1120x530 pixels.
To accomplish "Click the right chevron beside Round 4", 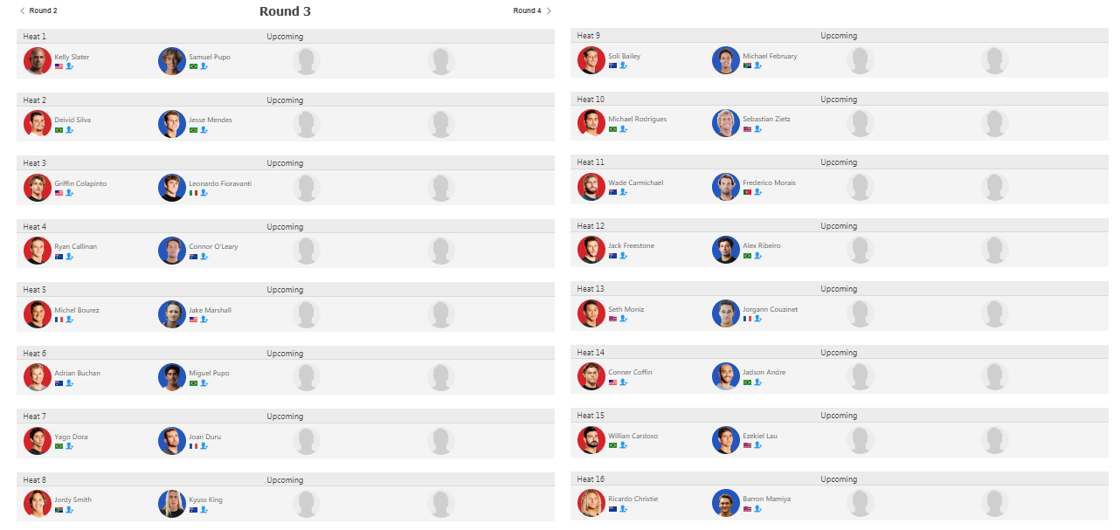I will click(x=549, y=10).
